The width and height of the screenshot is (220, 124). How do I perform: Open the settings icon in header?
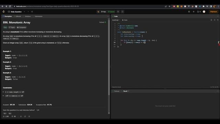coord(194,12)
